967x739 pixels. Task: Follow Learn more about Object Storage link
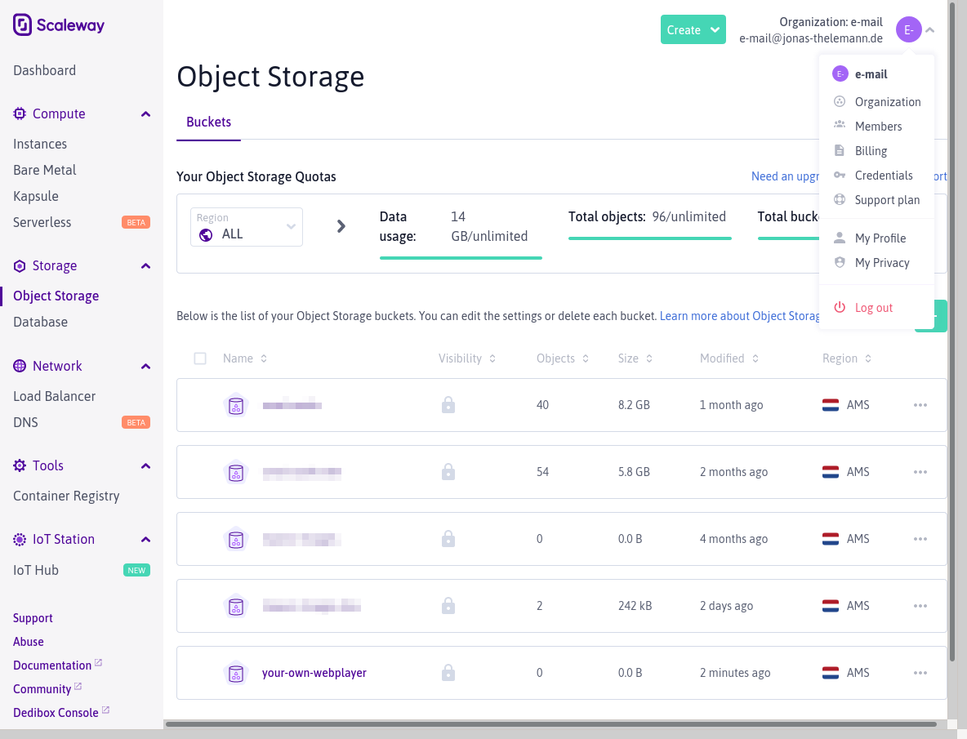click(x=739, y=316)
